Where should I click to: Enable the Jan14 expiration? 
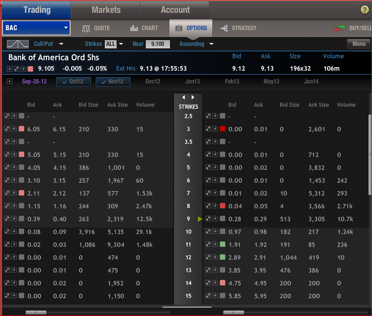311,81
